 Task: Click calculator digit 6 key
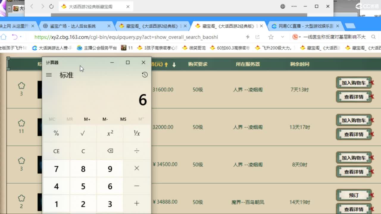(x=110, y=186)
